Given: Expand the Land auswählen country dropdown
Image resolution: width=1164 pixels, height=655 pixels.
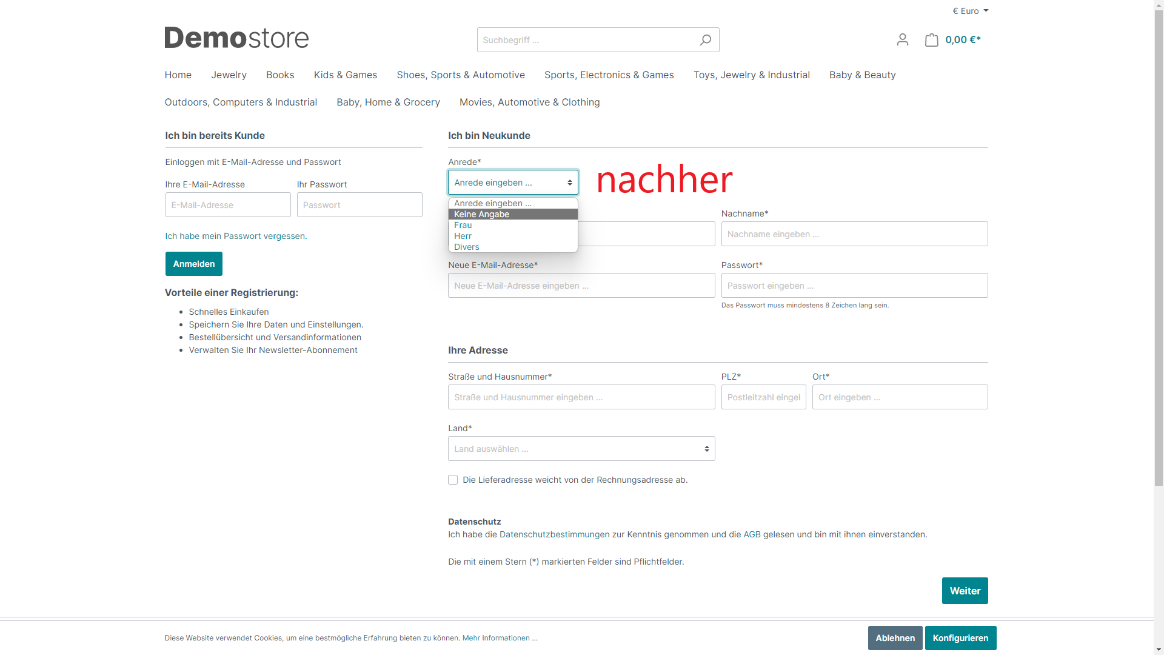Looking at the screenshot, I should [x=581, y=448].
